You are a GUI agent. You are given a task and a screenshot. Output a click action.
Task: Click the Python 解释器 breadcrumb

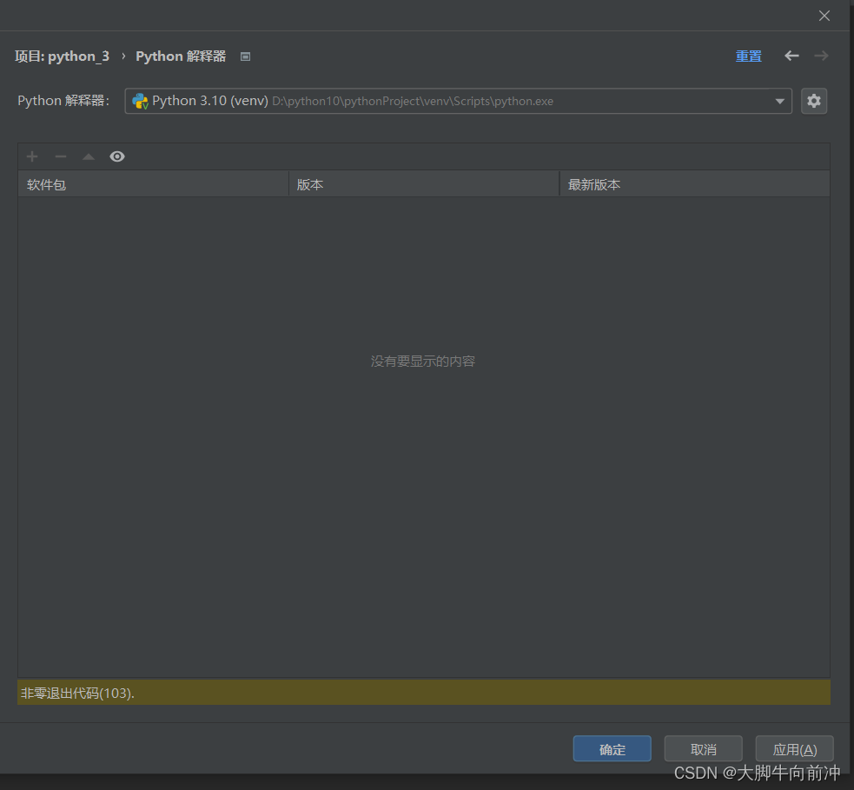click(x=181, y=56)
